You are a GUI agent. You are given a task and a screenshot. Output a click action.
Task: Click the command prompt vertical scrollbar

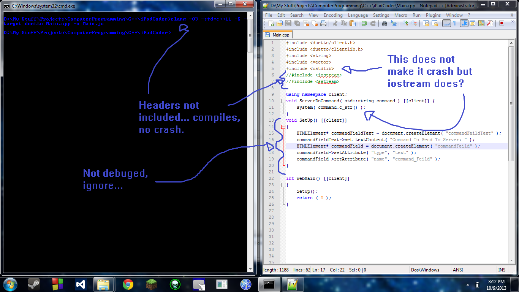(250, 114)
